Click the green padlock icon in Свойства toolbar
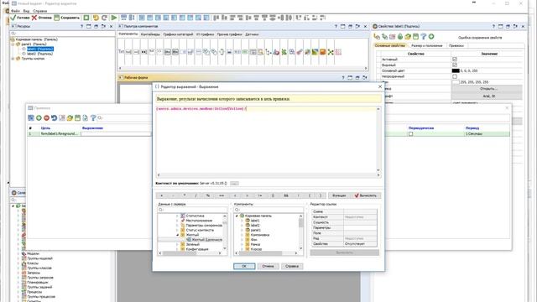Viewport: 537px width, 302px height. [x=400, y=36]
